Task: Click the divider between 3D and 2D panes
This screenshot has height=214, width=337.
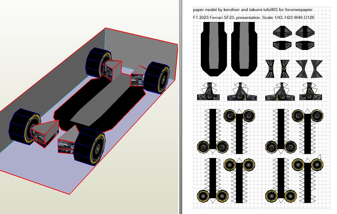Action: pos(180,107)
